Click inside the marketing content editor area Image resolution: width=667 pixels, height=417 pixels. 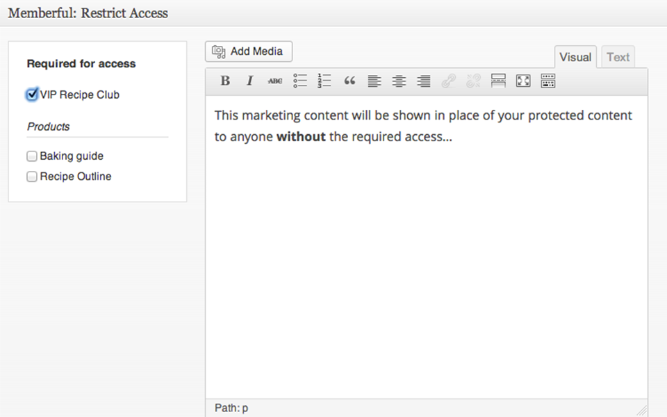pyautogui.click(x=426, y=247)
